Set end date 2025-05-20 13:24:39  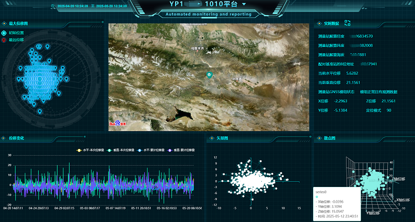click(x=111, y=6)
